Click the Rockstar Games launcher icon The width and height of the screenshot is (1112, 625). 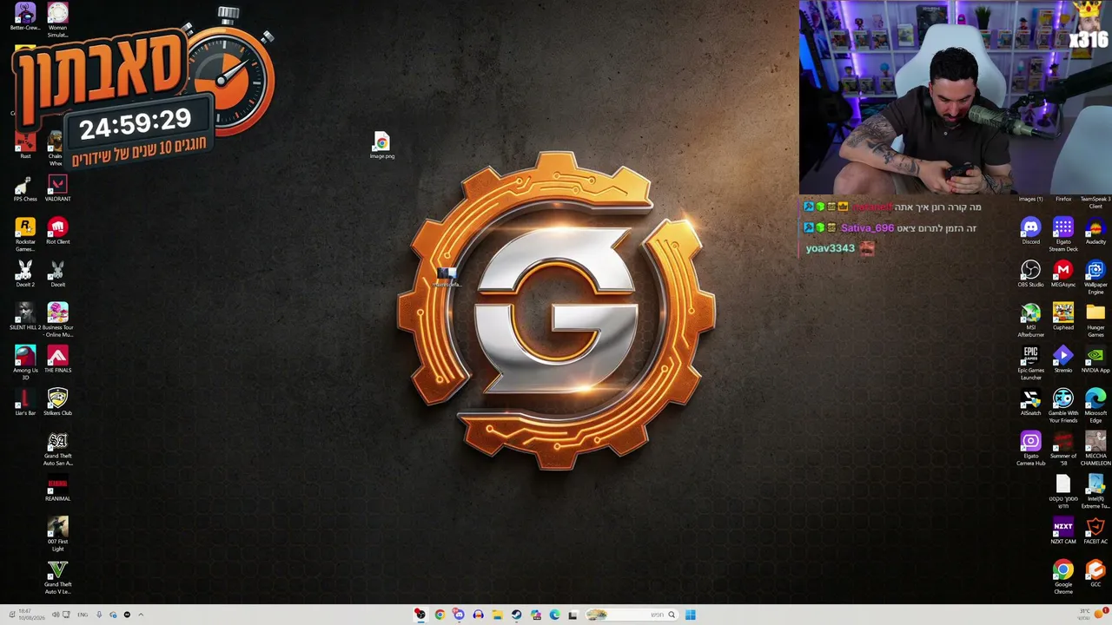25,234
